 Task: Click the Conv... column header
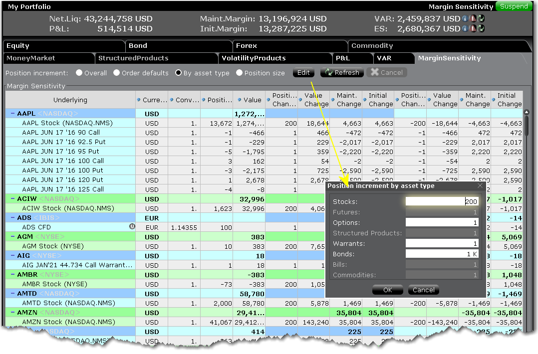184,100
